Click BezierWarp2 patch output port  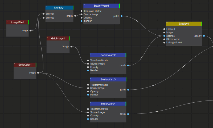tap(128, 65)
